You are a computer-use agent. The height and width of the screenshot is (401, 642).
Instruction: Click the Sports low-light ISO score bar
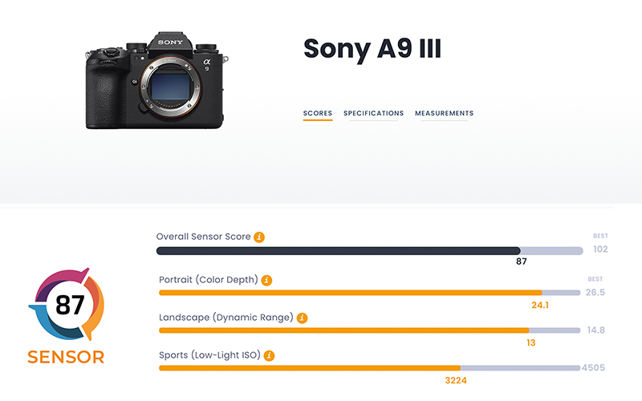(x=309, y=368)
